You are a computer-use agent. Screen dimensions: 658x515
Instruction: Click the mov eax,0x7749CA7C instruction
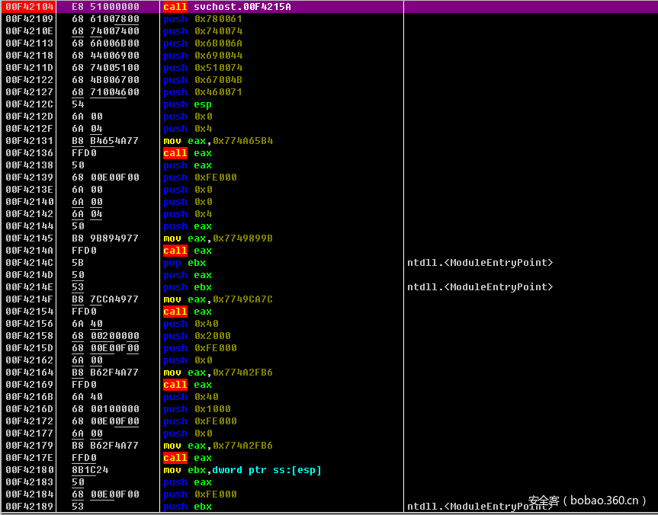218,299
